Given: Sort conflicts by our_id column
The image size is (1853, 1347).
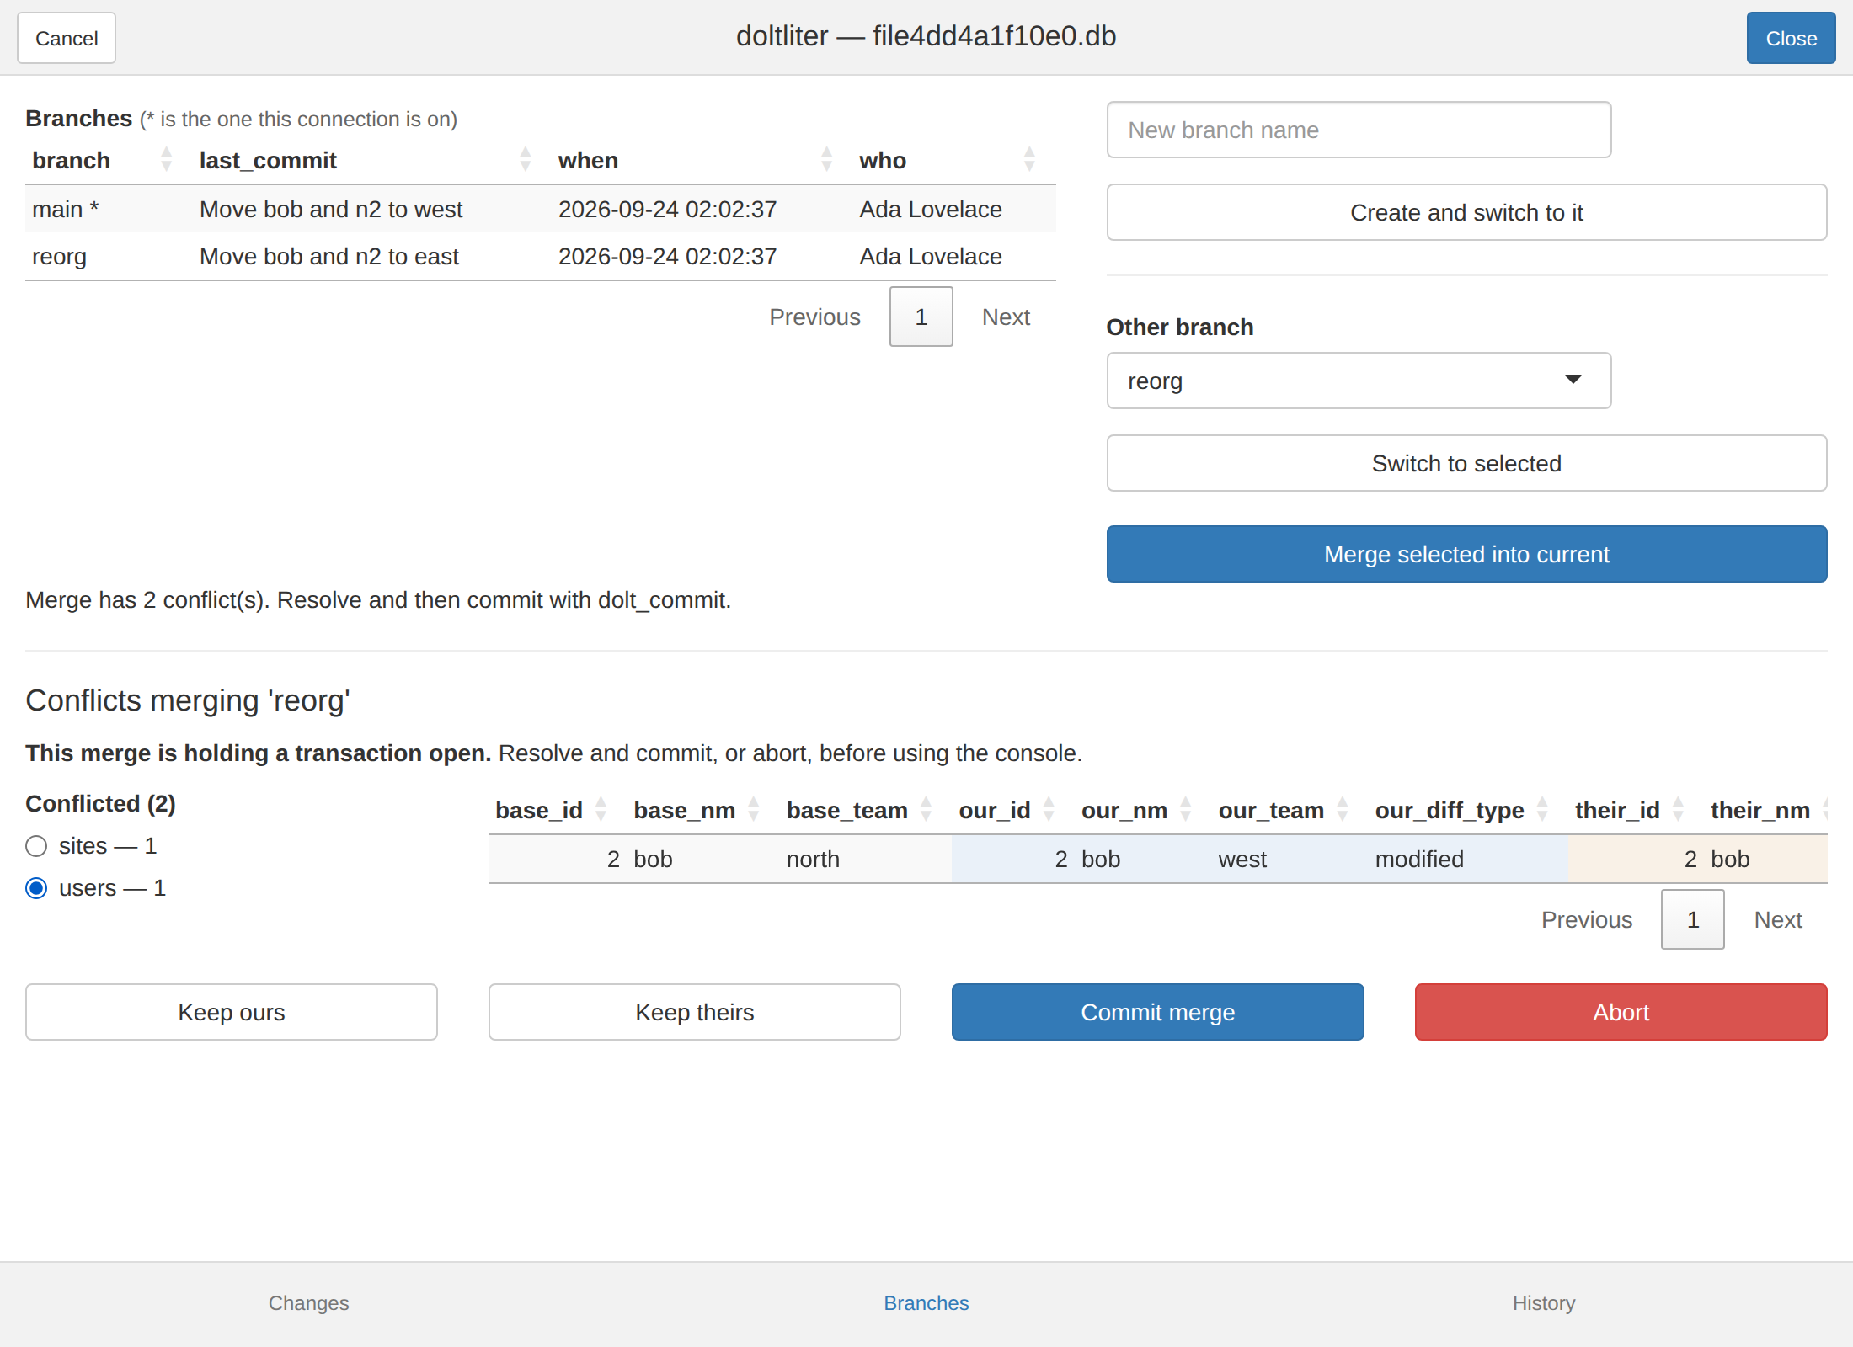Looking at the screenshot, I should tap(1012, 810).
